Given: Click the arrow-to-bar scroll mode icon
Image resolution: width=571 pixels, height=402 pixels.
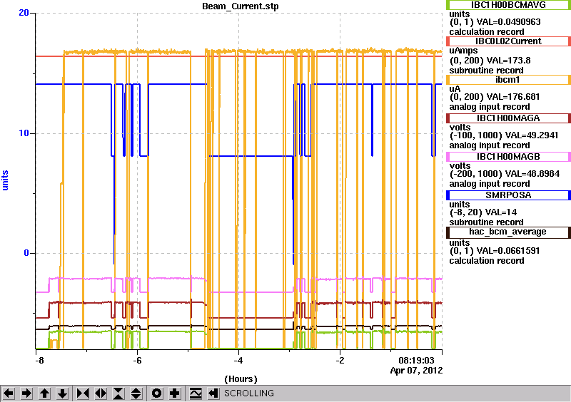Looking at the screenshot, I should pyautogui.click(x=213, y=393).
